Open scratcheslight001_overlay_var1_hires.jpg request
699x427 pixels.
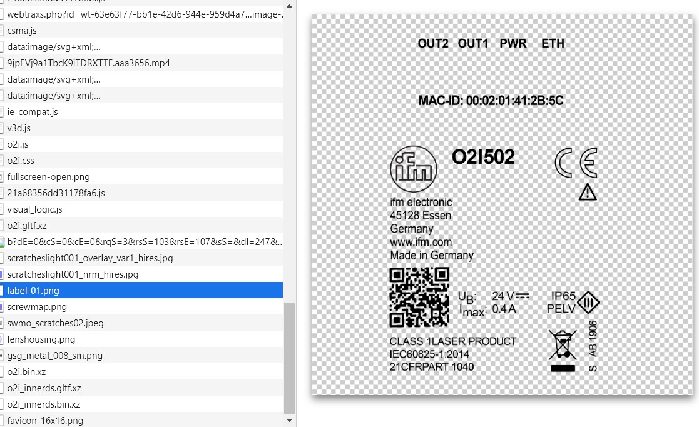141,258
